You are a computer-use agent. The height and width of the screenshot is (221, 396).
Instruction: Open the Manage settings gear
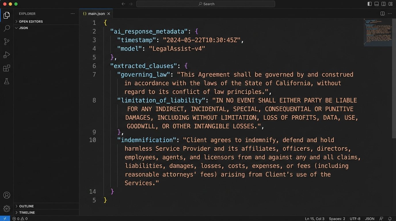[6, 208]
